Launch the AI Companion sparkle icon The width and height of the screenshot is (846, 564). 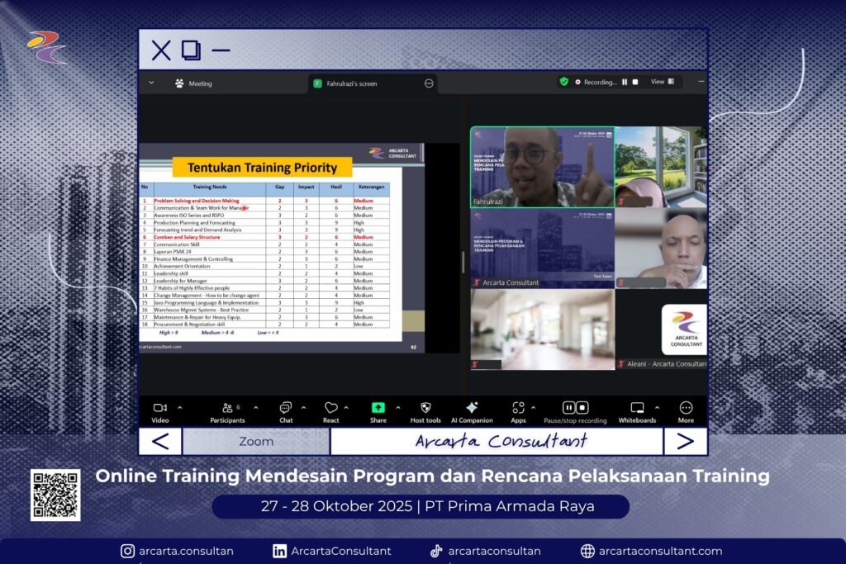click(472, 408)
